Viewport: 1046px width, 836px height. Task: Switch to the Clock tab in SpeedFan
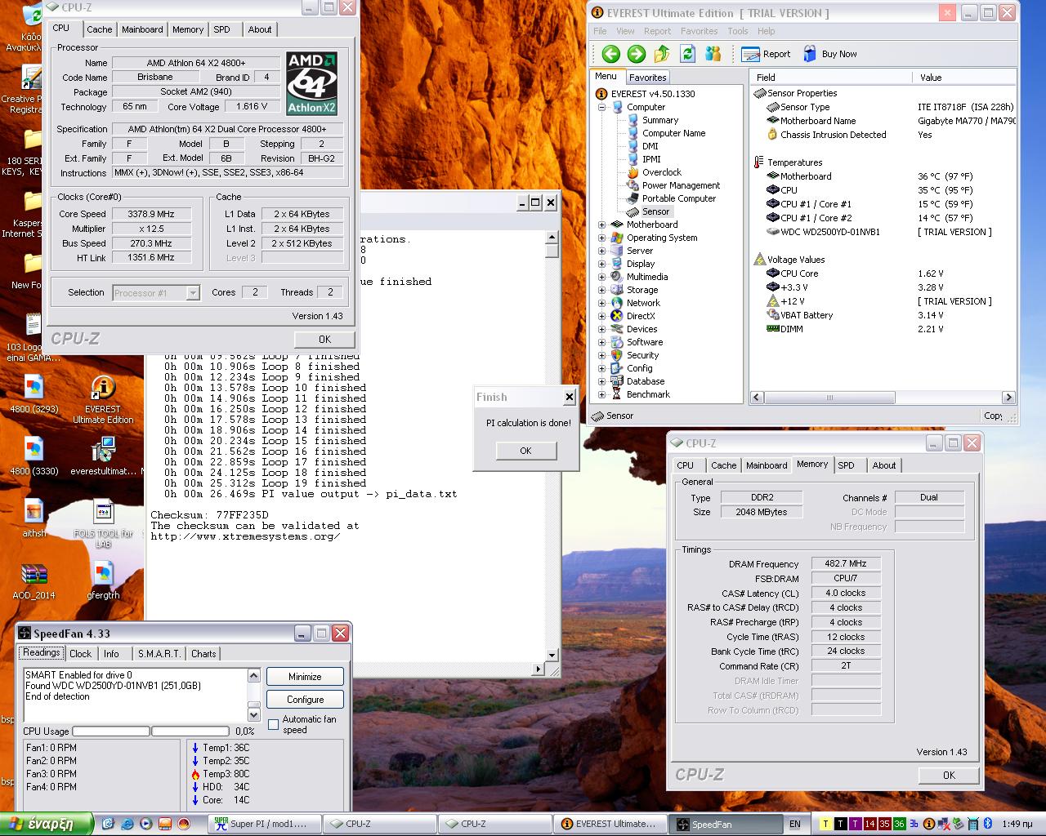pyautogui.click(x=81, y=653)
